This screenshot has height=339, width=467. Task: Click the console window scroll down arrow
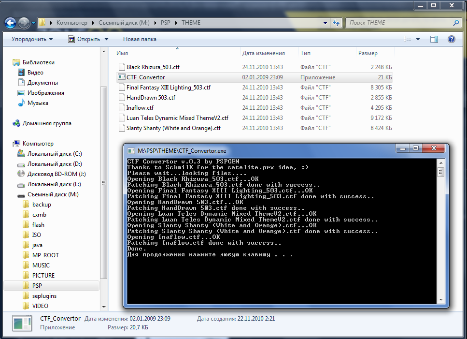[441, 300]
